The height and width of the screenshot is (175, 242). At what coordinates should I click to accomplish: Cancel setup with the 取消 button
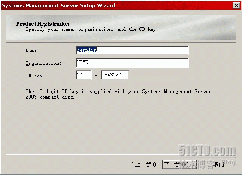218,164
